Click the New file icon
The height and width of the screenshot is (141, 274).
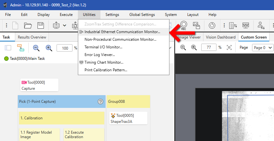pos(15,25)
